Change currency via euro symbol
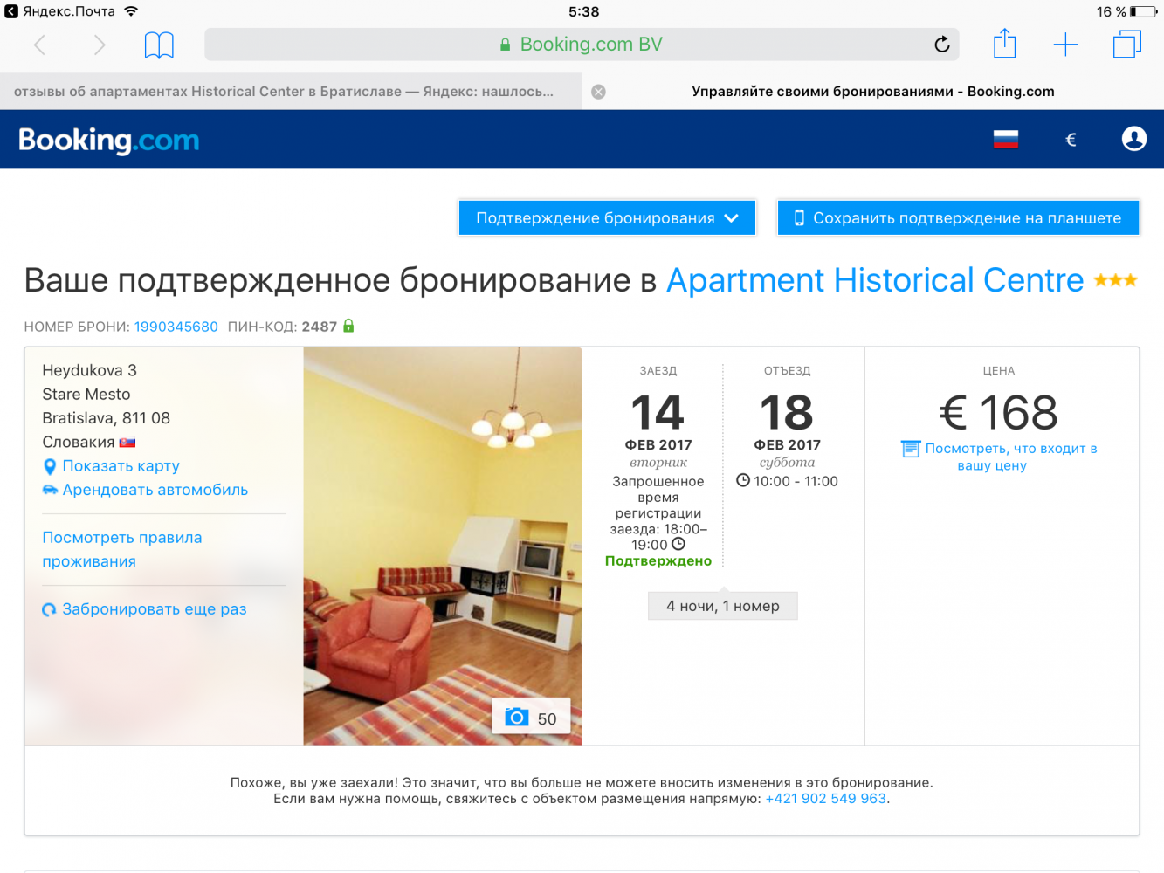 coord(1071,140)
